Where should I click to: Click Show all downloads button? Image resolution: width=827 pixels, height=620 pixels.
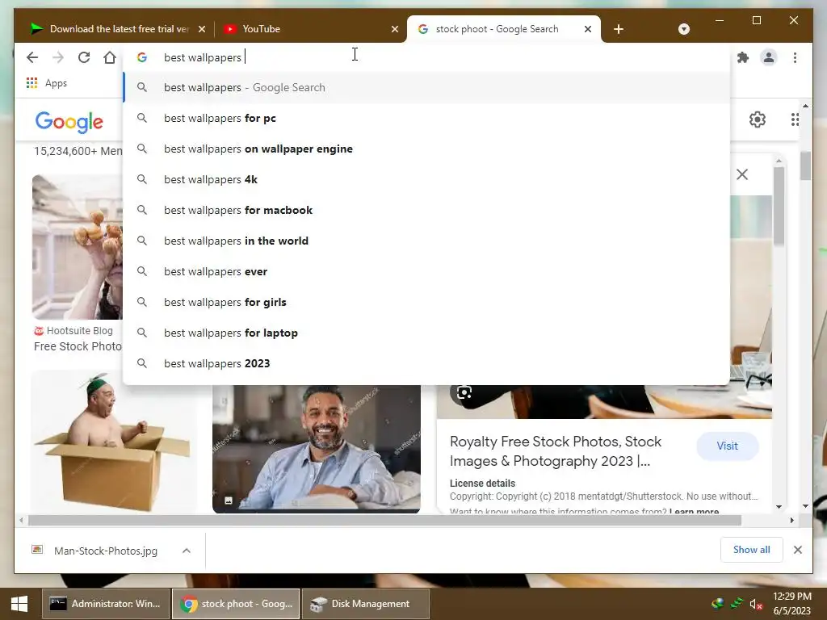coord(751,549)
